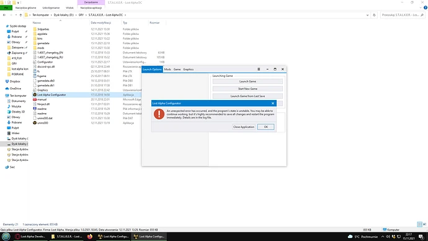The width and height of the screenshot is (428, 241).
Task: Go up one folder level arrow
Action: [x=20, y=15]
